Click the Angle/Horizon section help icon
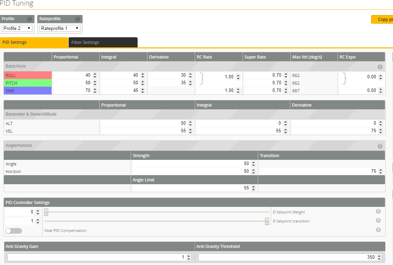The image size is (393, 265). (x=380, y=146)
